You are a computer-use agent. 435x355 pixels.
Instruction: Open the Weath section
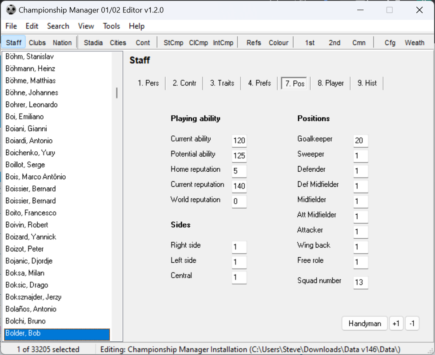[415, 43]
